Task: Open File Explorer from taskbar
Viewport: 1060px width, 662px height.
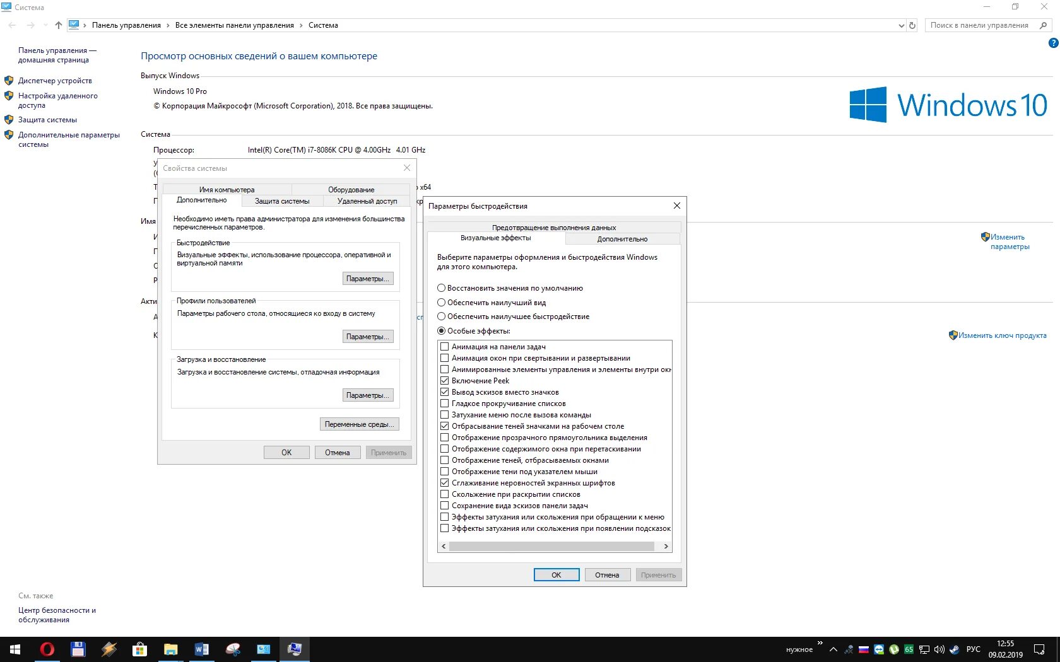Action: pos(170,649)
